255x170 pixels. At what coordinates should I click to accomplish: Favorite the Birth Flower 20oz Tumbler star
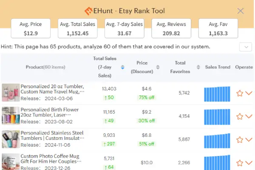(x=240, y=116)
